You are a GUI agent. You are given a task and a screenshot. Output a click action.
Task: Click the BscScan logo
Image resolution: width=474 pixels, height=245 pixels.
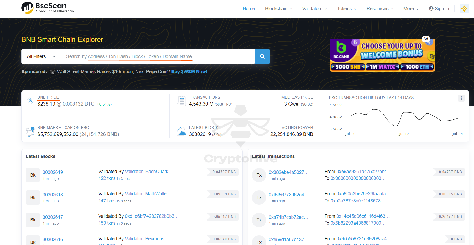point(48,8)
